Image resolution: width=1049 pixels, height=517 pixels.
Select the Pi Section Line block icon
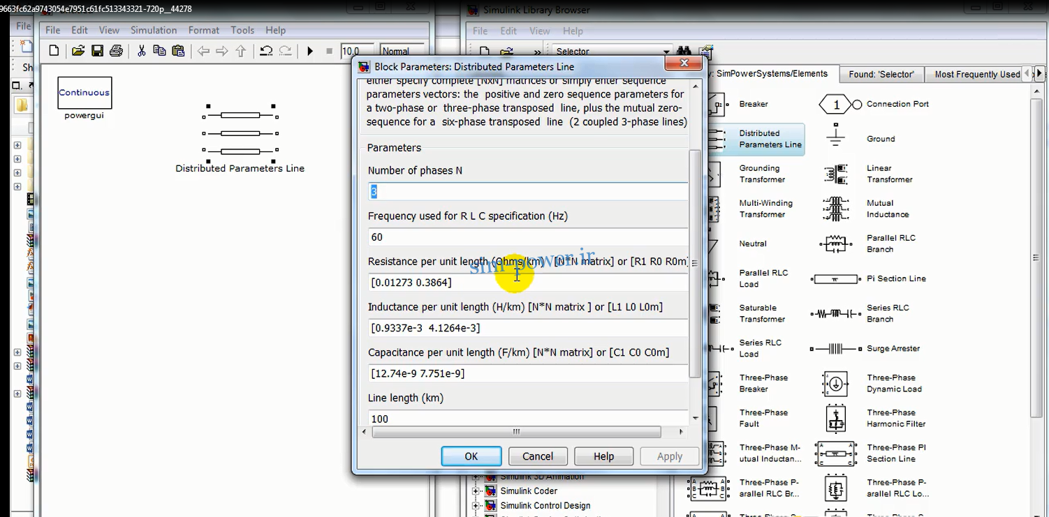835,279
